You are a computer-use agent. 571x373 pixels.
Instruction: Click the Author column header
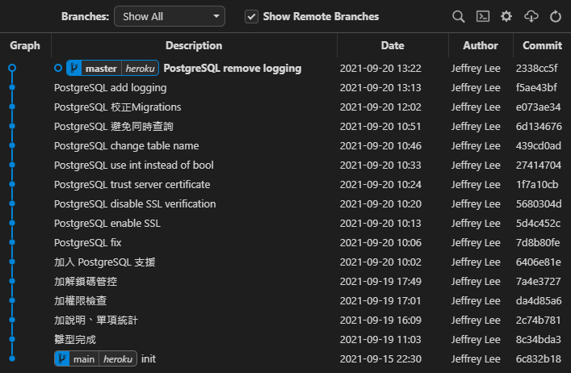coord(479,45)
